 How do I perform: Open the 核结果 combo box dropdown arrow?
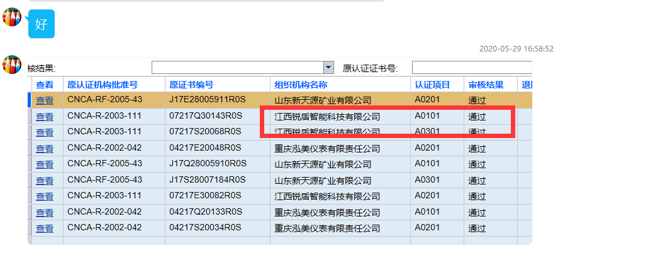pos(328,67)
